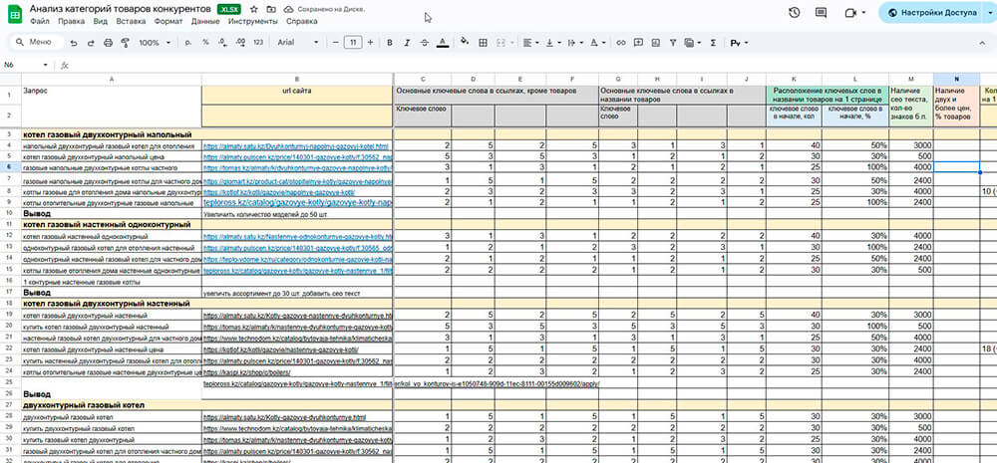Toggle italic formatting
The width and height of the screenshot is (997, 463).
pyautogui.click(x=407, y=43)
